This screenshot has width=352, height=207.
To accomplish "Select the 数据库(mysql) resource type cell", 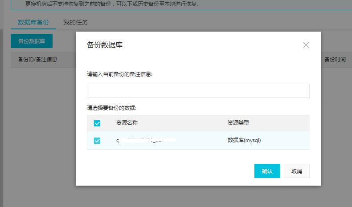I will click(244, 140).
